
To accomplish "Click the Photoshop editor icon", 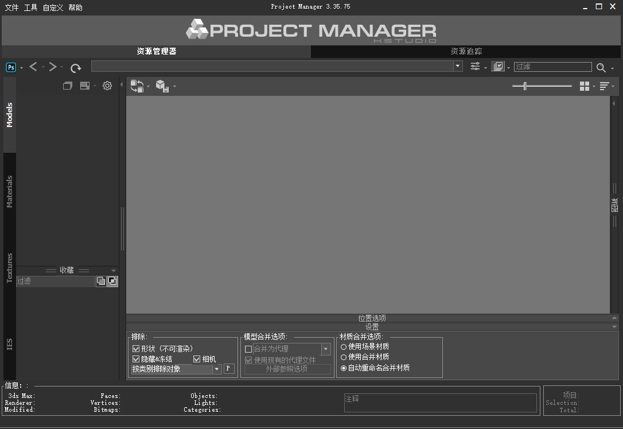I will pos(11,67).
